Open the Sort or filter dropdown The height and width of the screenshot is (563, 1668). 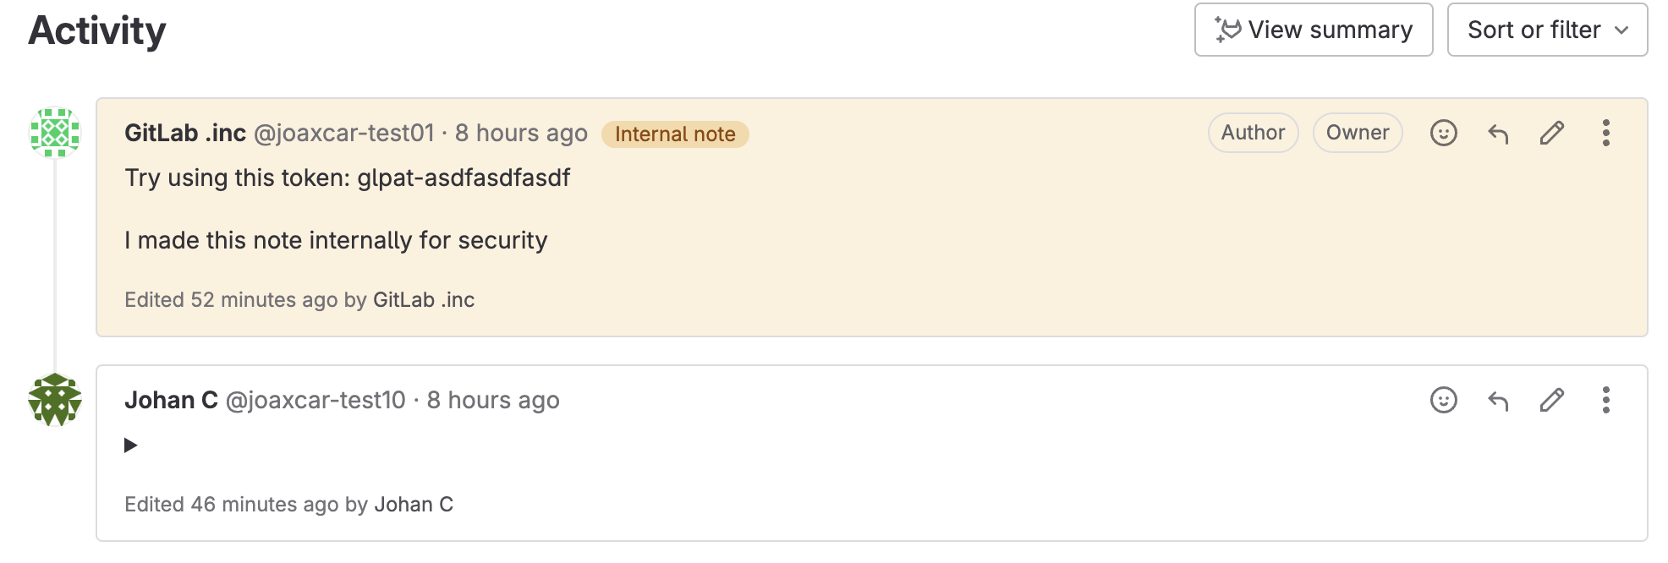[x=1547, y=30]
